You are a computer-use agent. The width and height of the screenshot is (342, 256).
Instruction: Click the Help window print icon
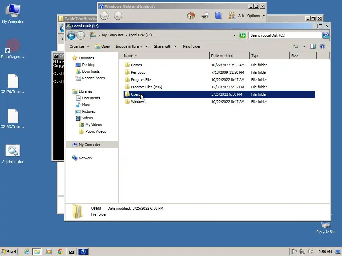point(205,16)
